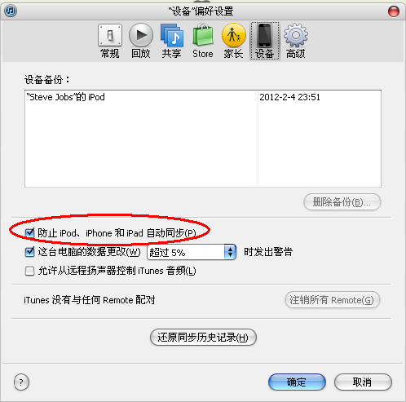Click the 删除备份 button
This screenshot has width=406, height=402.
click(342, 202)
